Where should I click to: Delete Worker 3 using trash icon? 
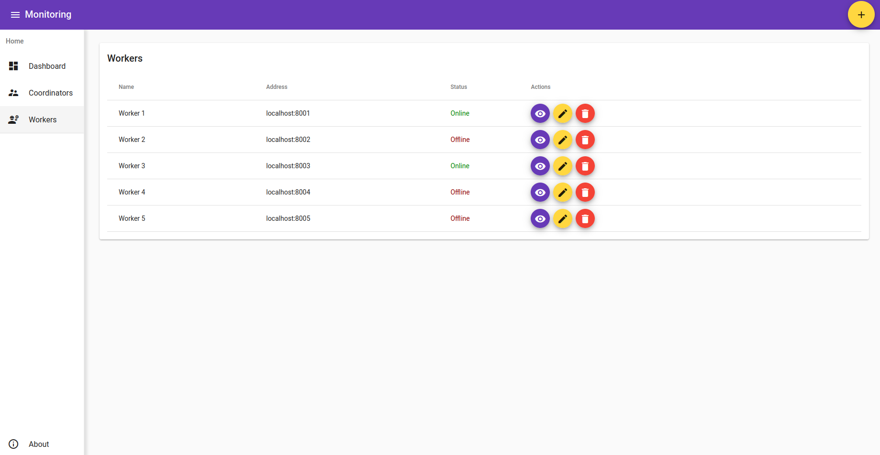click(585, 166)
